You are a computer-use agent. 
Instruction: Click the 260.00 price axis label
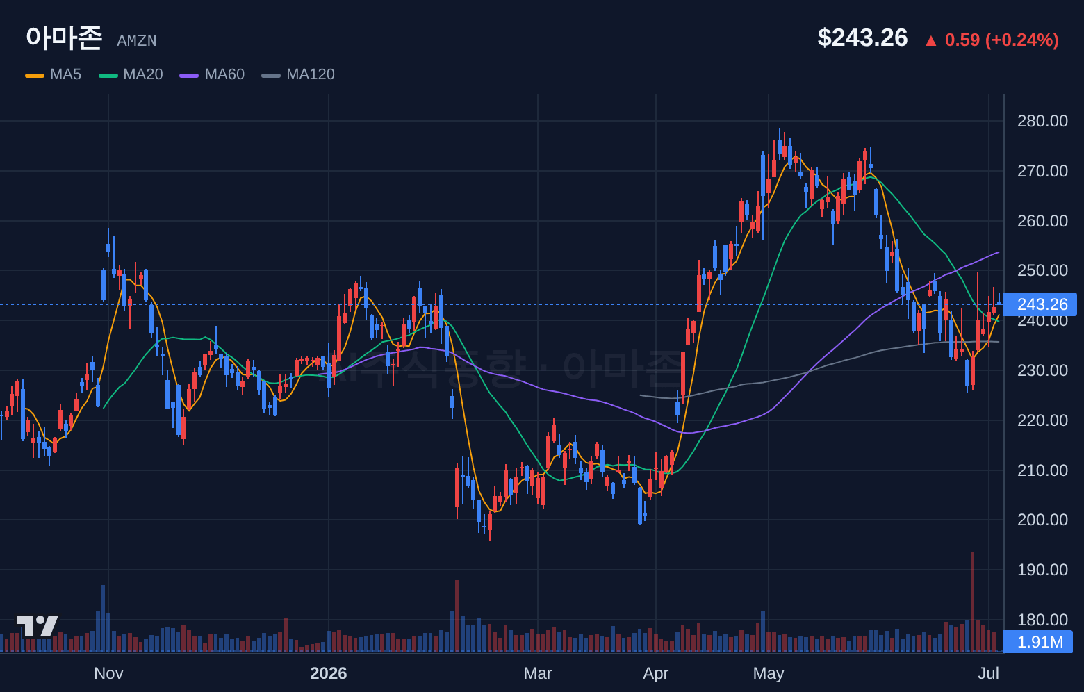(x=1042, y=221)
